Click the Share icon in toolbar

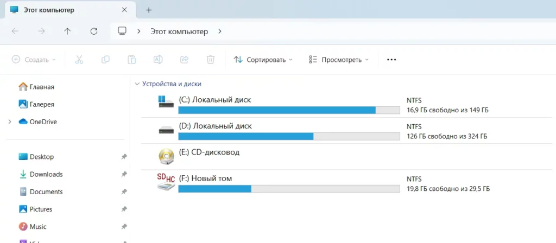coord(184,60)
